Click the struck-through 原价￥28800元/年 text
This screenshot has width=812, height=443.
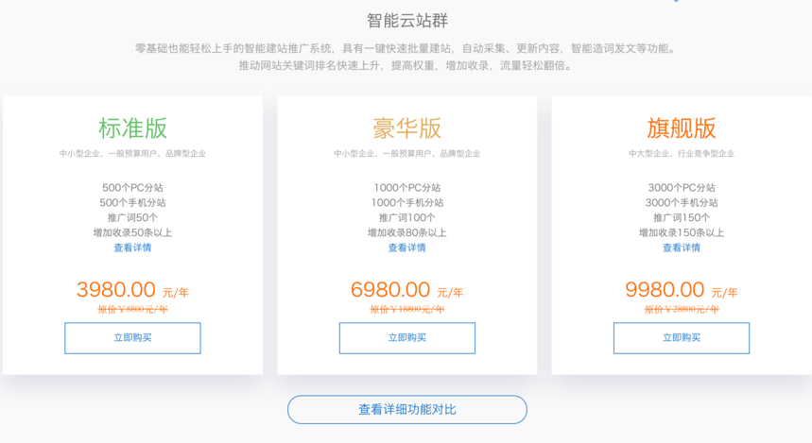pos(682,310)
